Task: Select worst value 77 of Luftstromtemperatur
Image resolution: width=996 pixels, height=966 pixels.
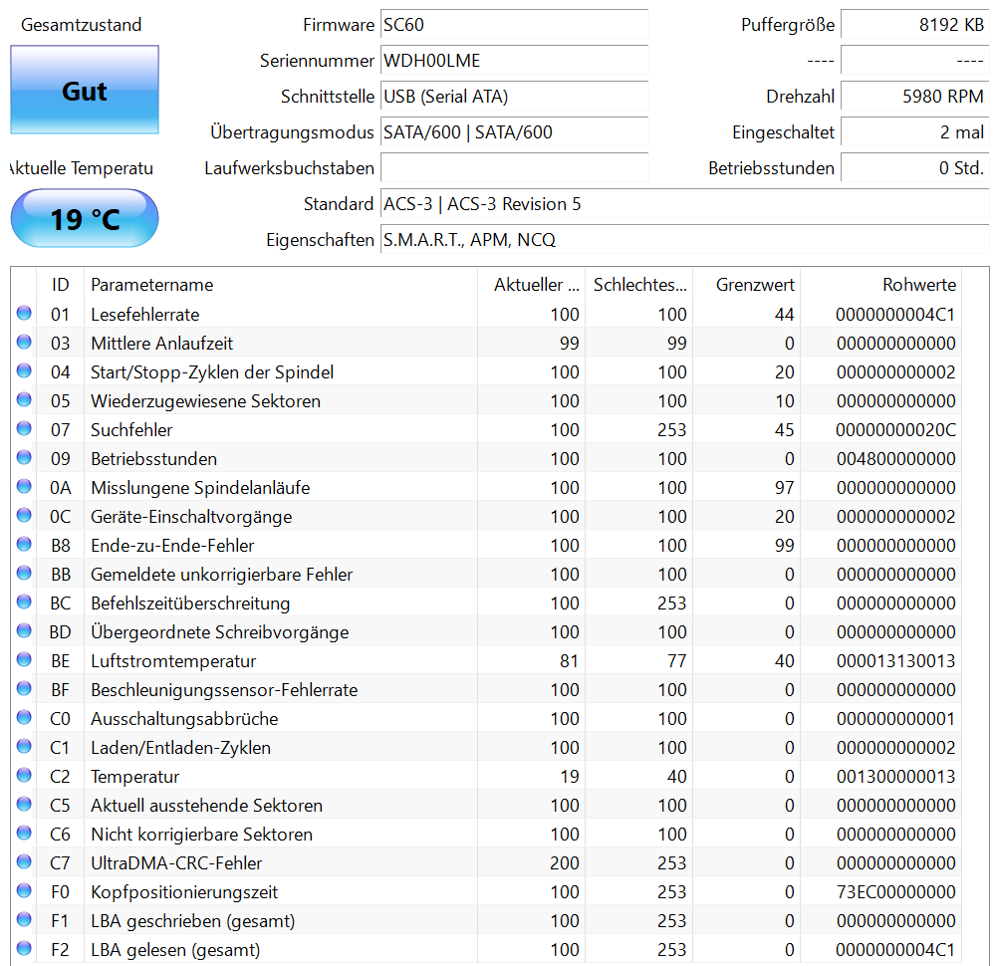Action: (x=676, y=661)
